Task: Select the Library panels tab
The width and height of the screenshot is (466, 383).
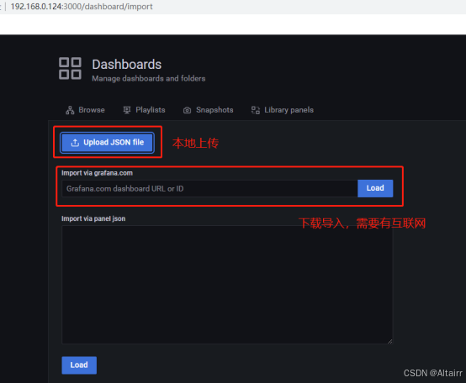Action: click(x=283, y=110)
